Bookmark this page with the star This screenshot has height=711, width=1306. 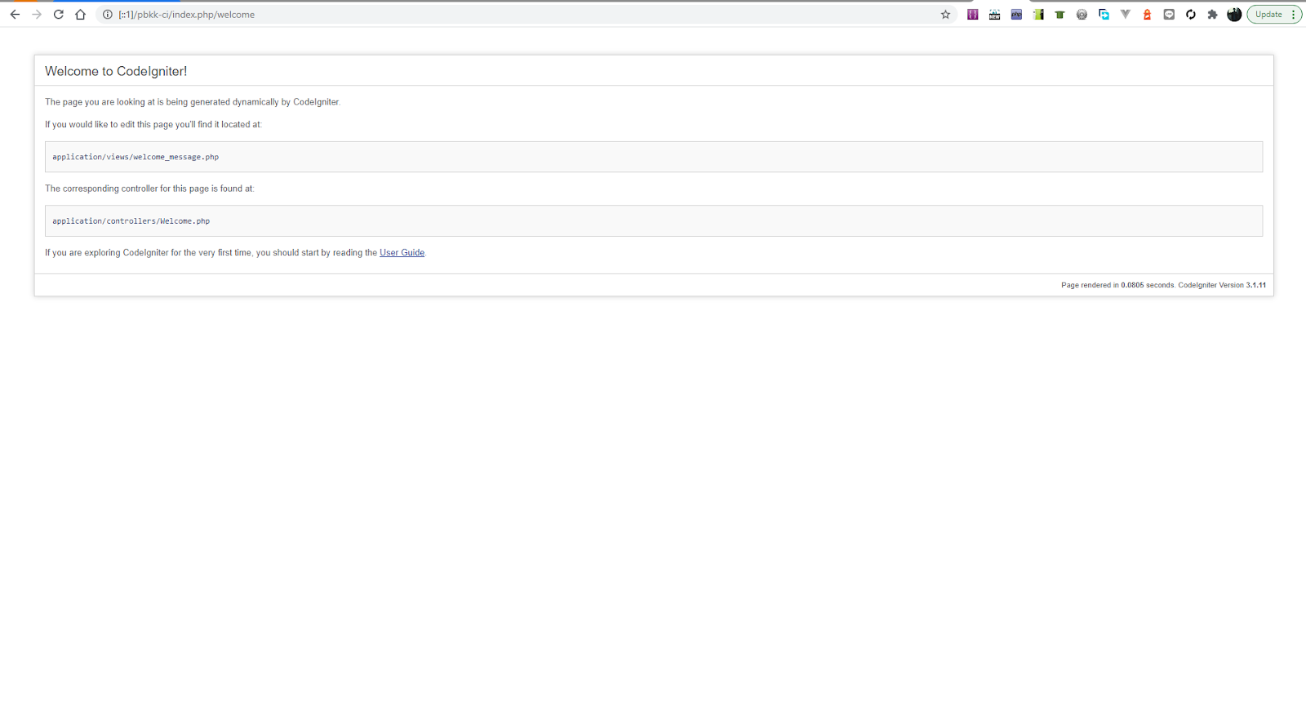945,15
